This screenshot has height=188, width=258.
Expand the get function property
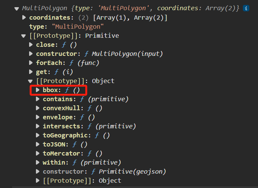pos(31,72)
